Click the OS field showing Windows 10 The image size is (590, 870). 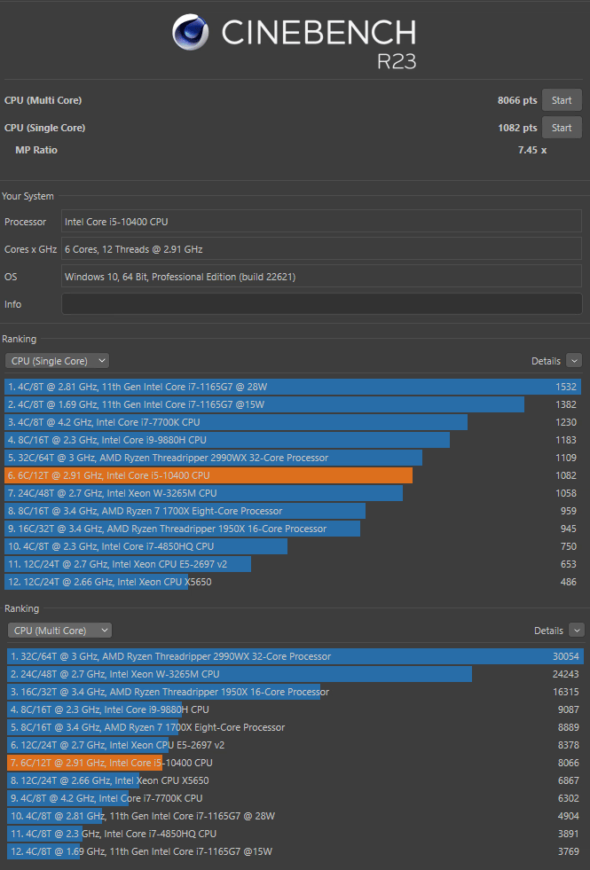[321, 277]
